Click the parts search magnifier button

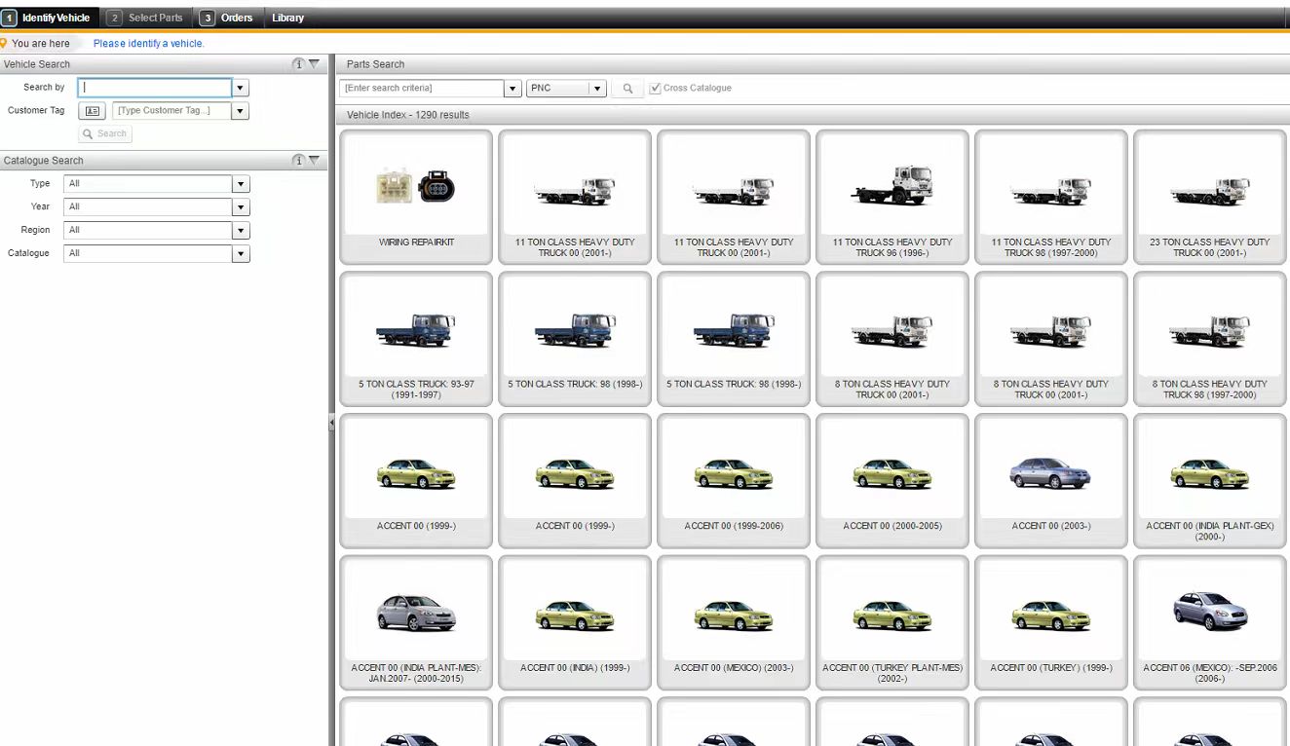click(x=627, y=88)
